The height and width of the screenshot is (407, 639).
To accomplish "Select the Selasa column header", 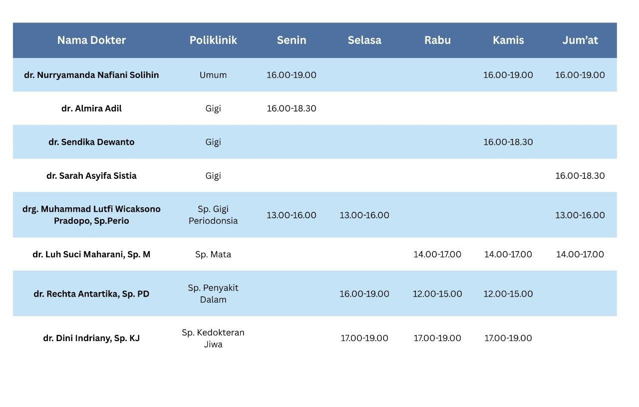I will coord(364,40).
